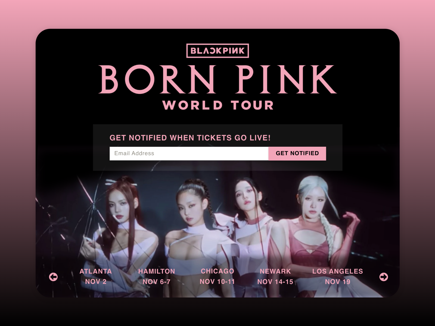Select the Atlanta Nov 2 tour date
This screenshot has width=435, height=326.
pyautogui.click(x=96, y=277)
